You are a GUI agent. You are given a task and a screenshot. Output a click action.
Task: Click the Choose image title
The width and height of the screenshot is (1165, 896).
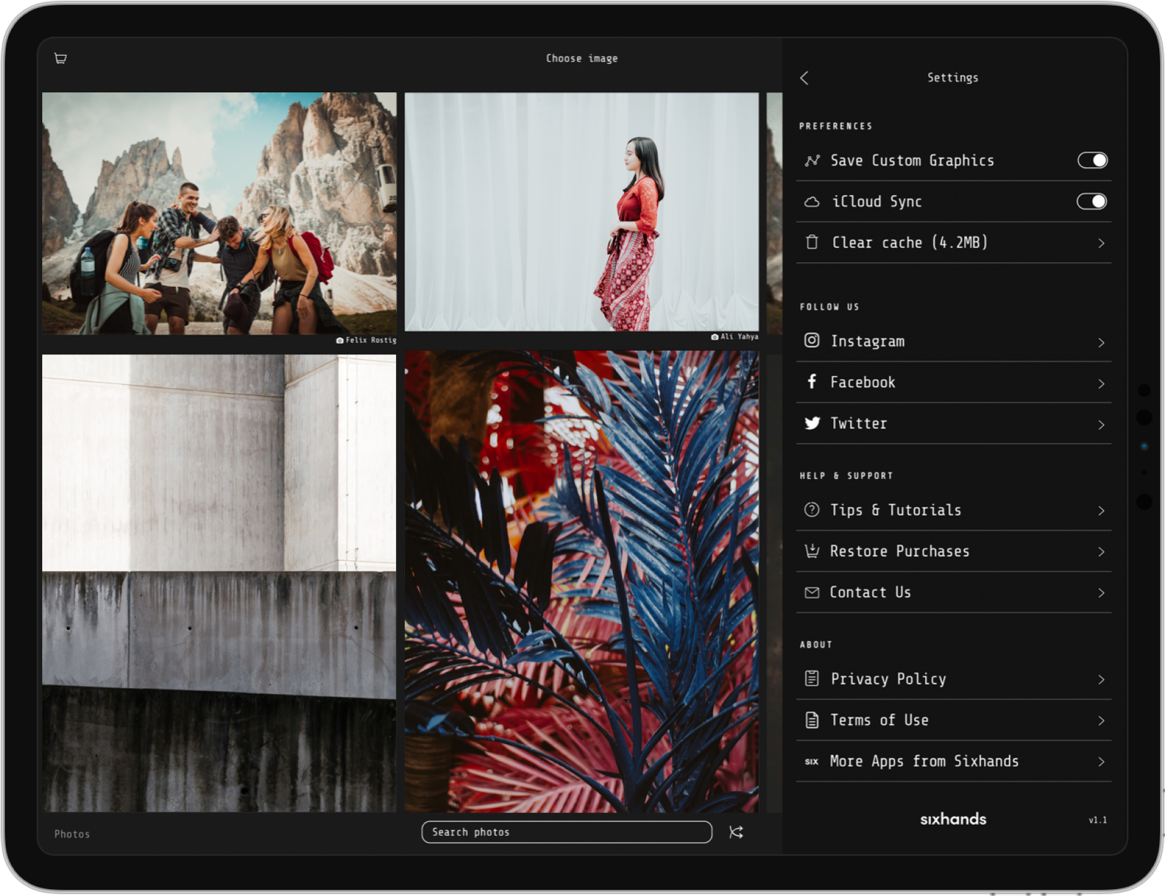coord(581,58)
